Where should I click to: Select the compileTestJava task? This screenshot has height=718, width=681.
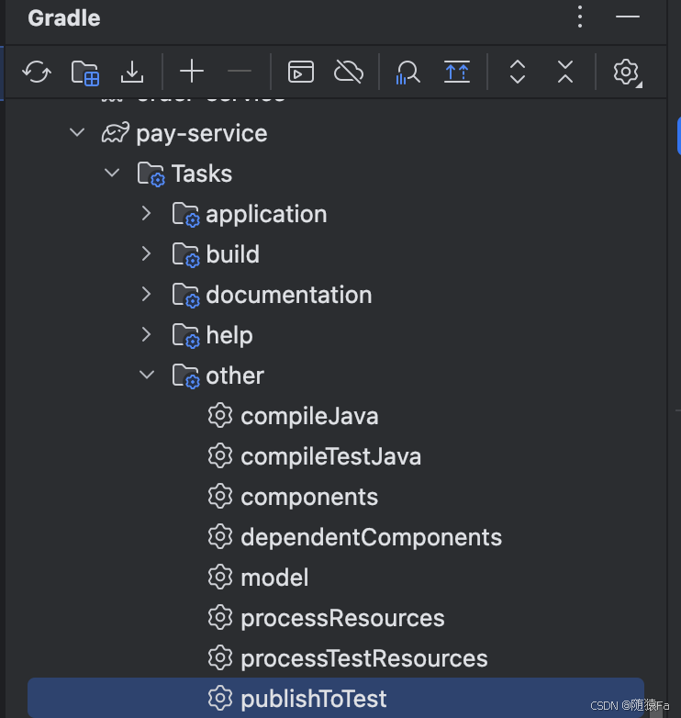coord(331,456)
